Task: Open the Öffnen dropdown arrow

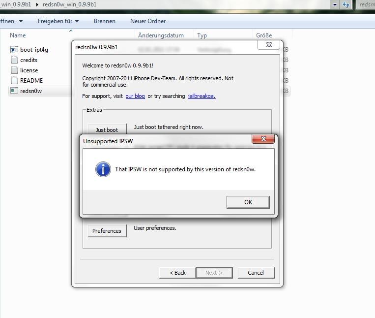Action: [21, 21]
